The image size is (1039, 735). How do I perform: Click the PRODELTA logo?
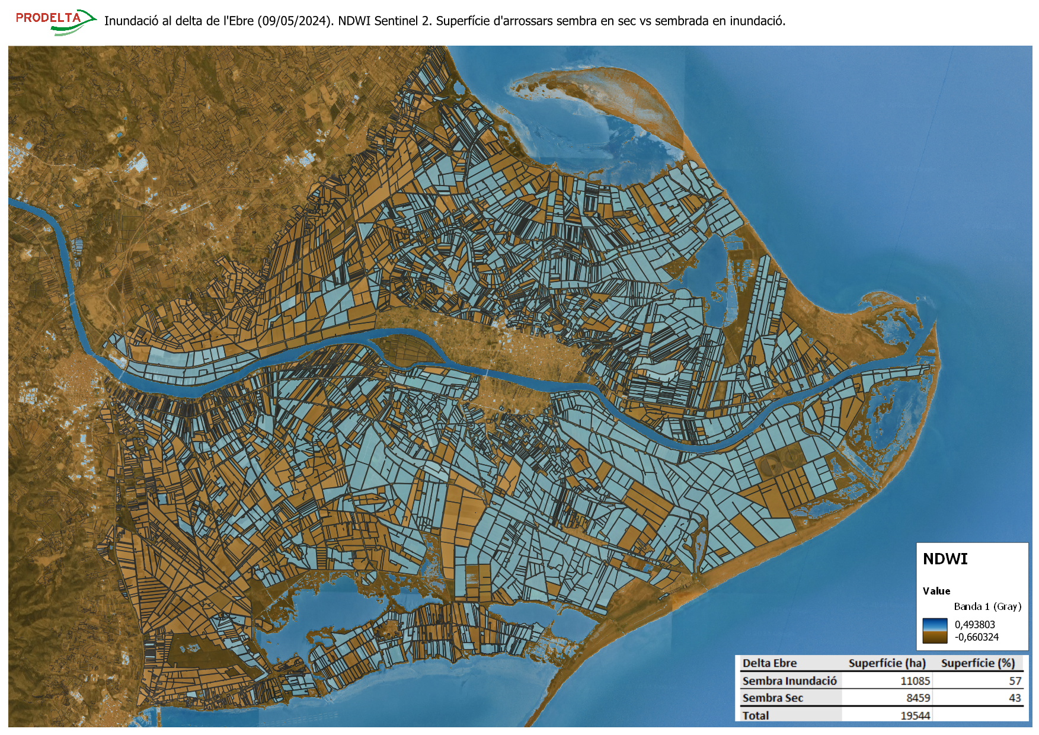point(55,21)
